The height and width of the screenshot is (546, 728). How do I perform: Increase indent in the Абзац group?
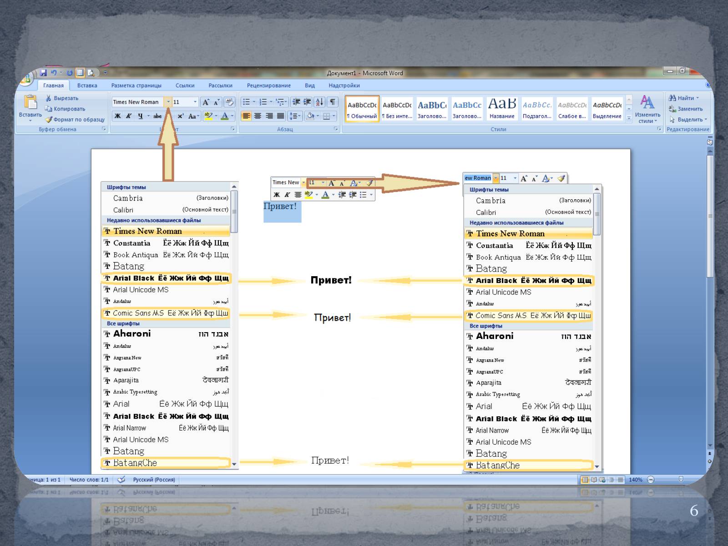[307, 102]
